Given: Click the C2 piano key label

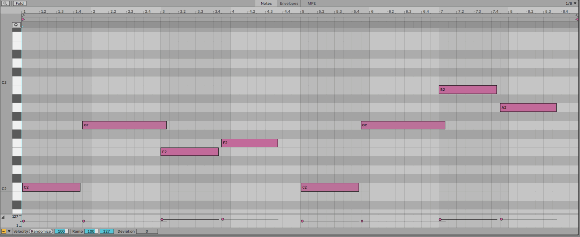Looking at the screenshot, I should pos(4,189).
